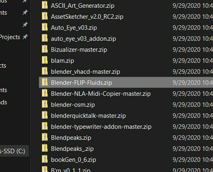The width and height of the screenshot is (213, 172).
Task: Select blenderquicktalk-master.zip file
Action: click(x=88, y=116)
